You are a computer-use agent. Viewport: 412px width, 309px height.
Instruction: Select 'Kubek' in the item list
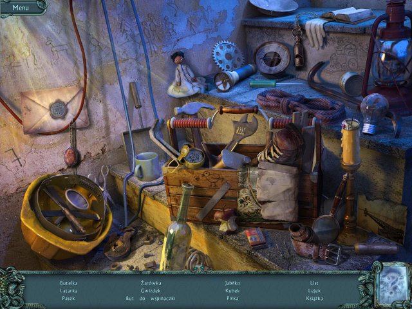(232, 291)
